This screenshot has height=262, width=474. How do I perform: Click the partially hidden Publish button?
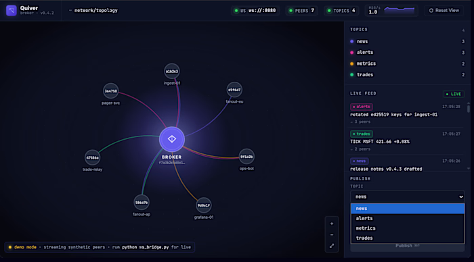pyautogui.click(x=408, y=247)
